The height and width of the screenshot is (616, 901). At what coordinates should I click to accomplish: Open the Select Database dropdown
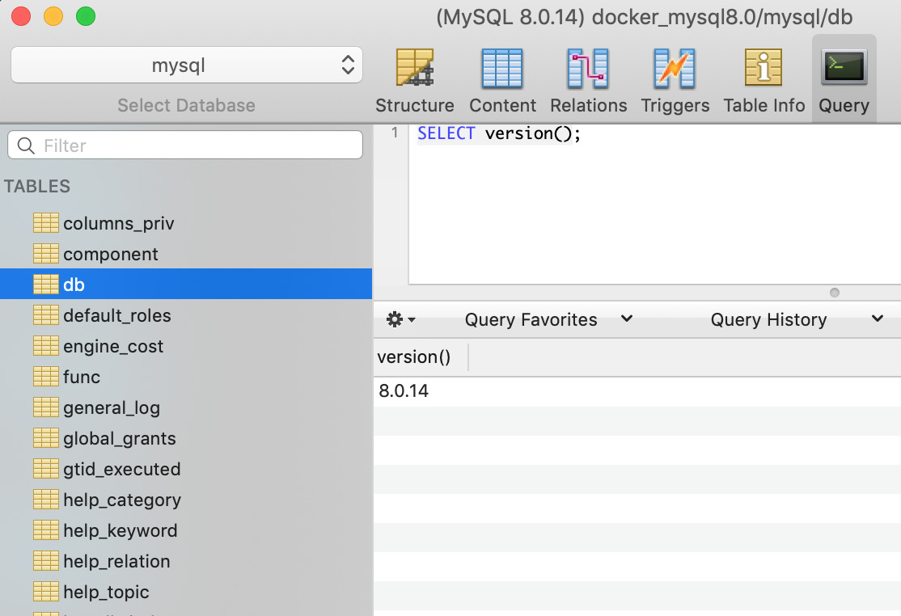pyautogui.click(x=186, y=65)
